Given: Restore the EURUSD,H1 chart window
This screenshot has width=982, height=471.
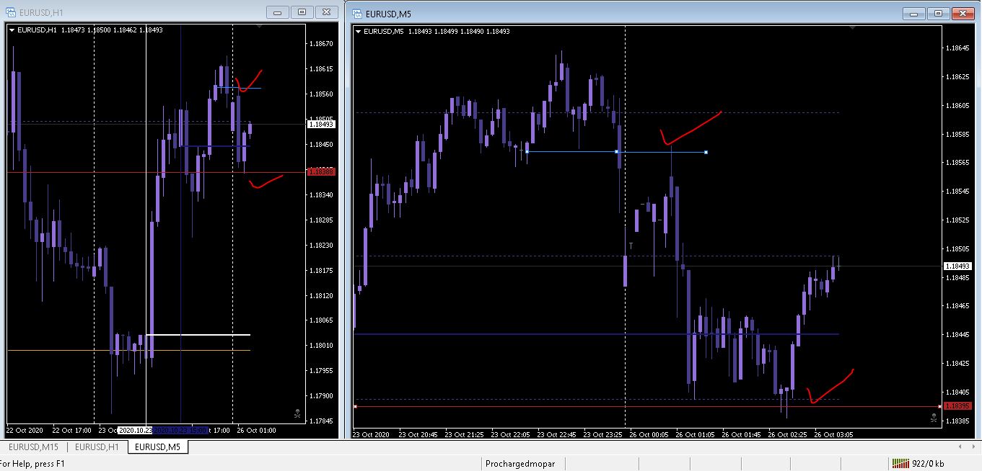Looking at the screenshot, I should 302,12.
